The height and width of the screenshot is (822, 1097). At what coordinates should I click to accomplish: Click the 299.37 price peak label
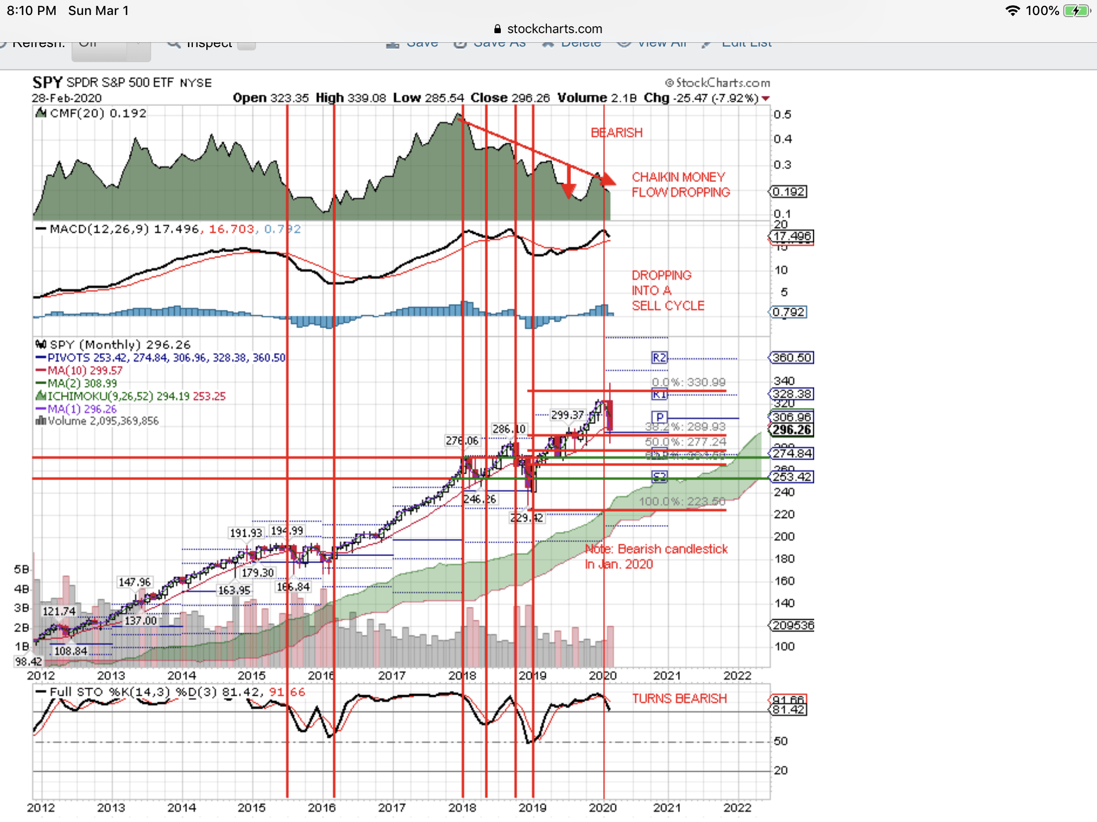click(x=568, y=415)
